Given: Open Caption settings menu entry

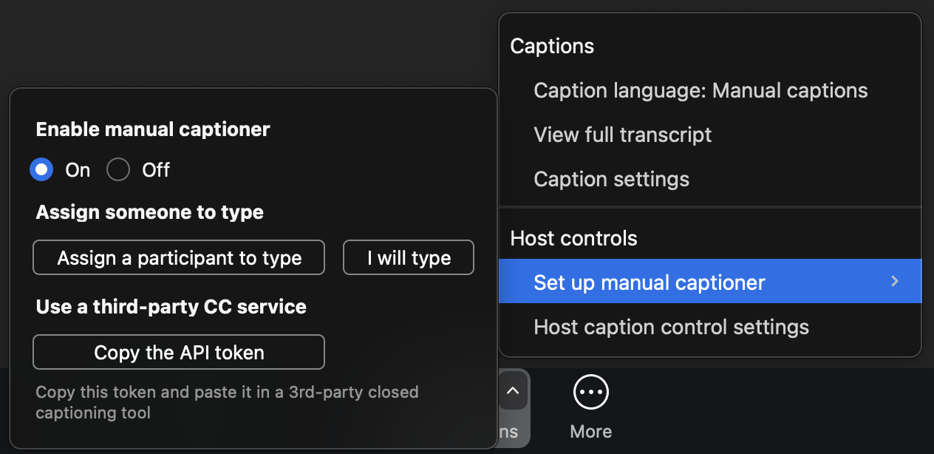Looking at the screenshot, I should click(x=611, y=179).
